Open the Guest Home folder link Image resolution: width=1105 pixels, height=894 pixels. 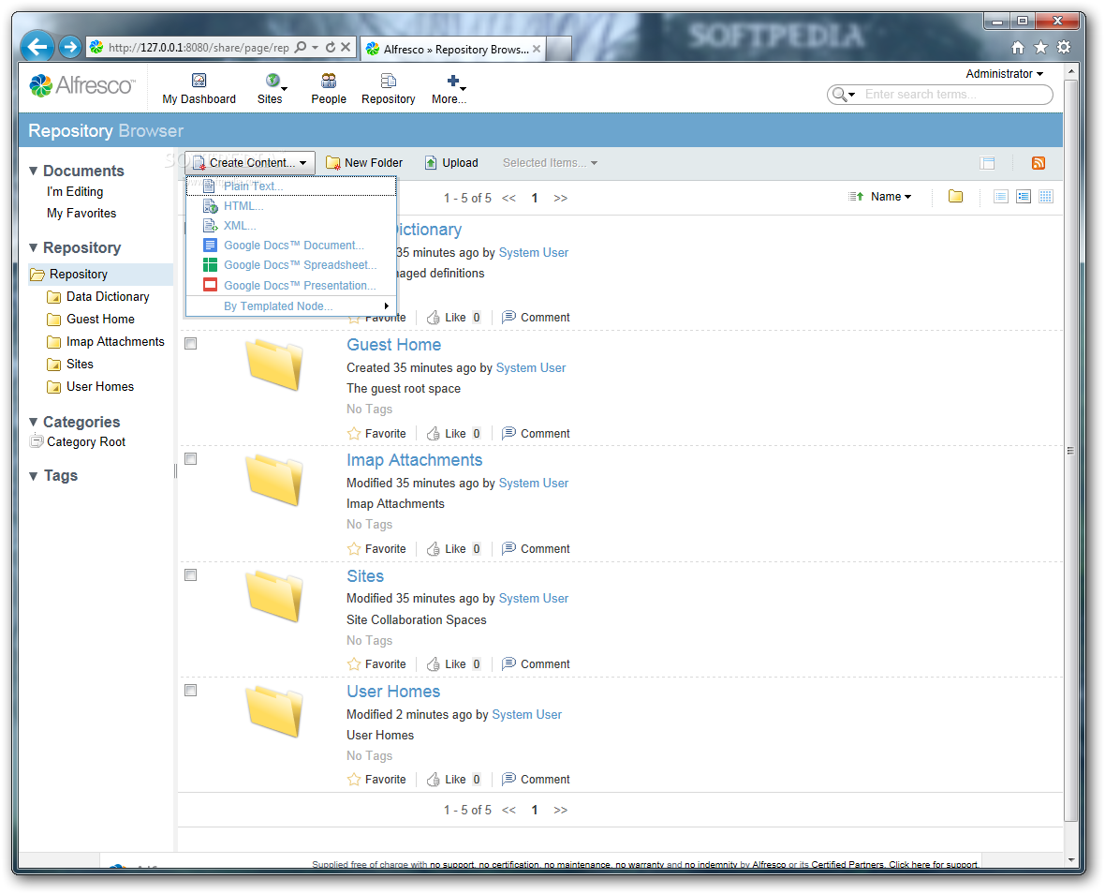394,345
